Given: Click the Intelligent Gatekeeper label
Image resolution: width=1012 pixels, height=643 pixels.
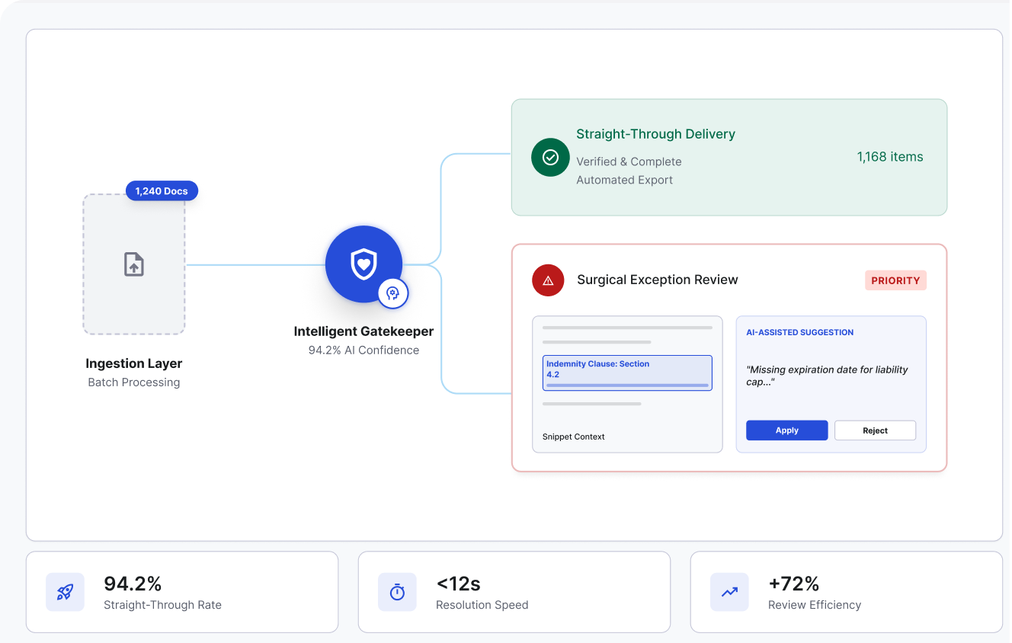Looking at the screenshot, I should (x=363, y=331).
